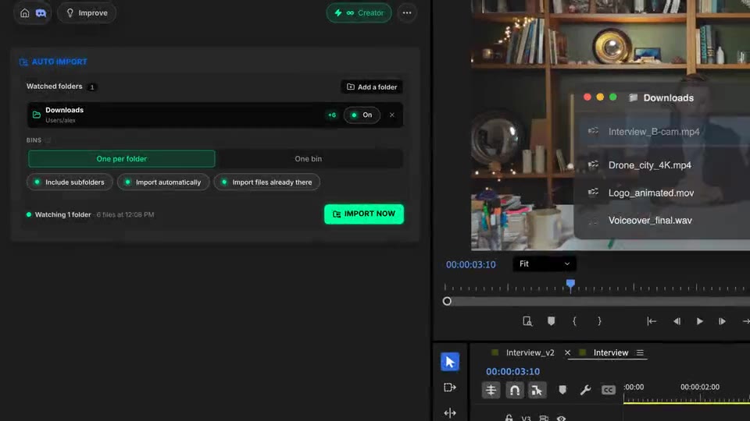
Task: Open the Interview timeline panel menu
Action: coord(640,352)
